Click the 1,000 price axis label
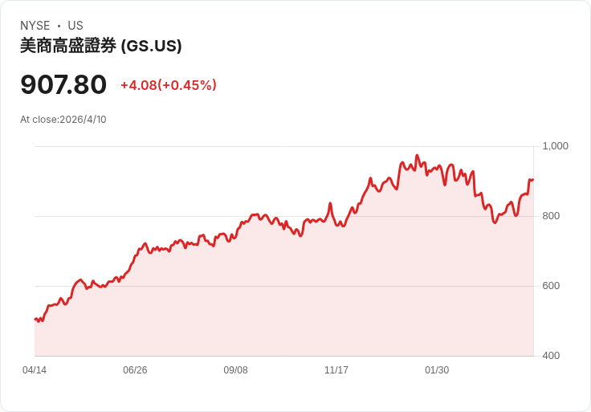 tap(556, 146)
